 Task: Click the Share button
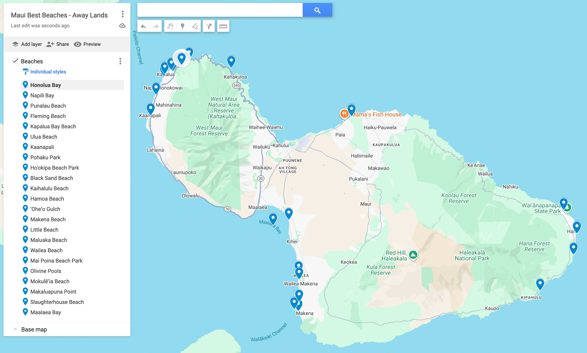[x=58, y=44]
